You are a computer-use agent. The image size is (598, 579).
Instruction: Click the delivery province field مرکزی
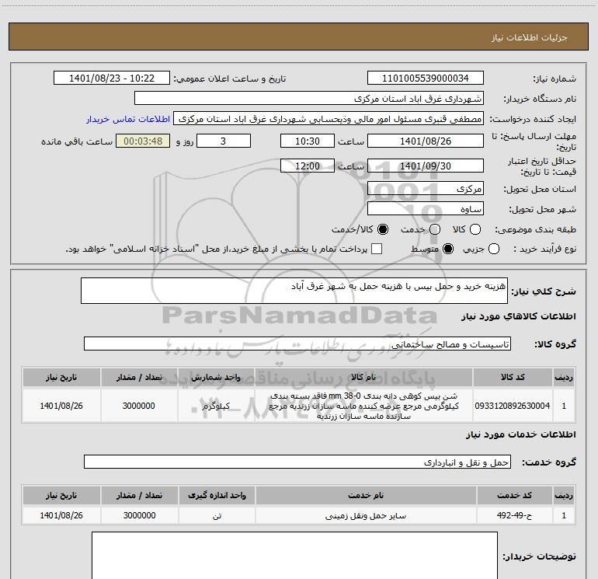426,189
